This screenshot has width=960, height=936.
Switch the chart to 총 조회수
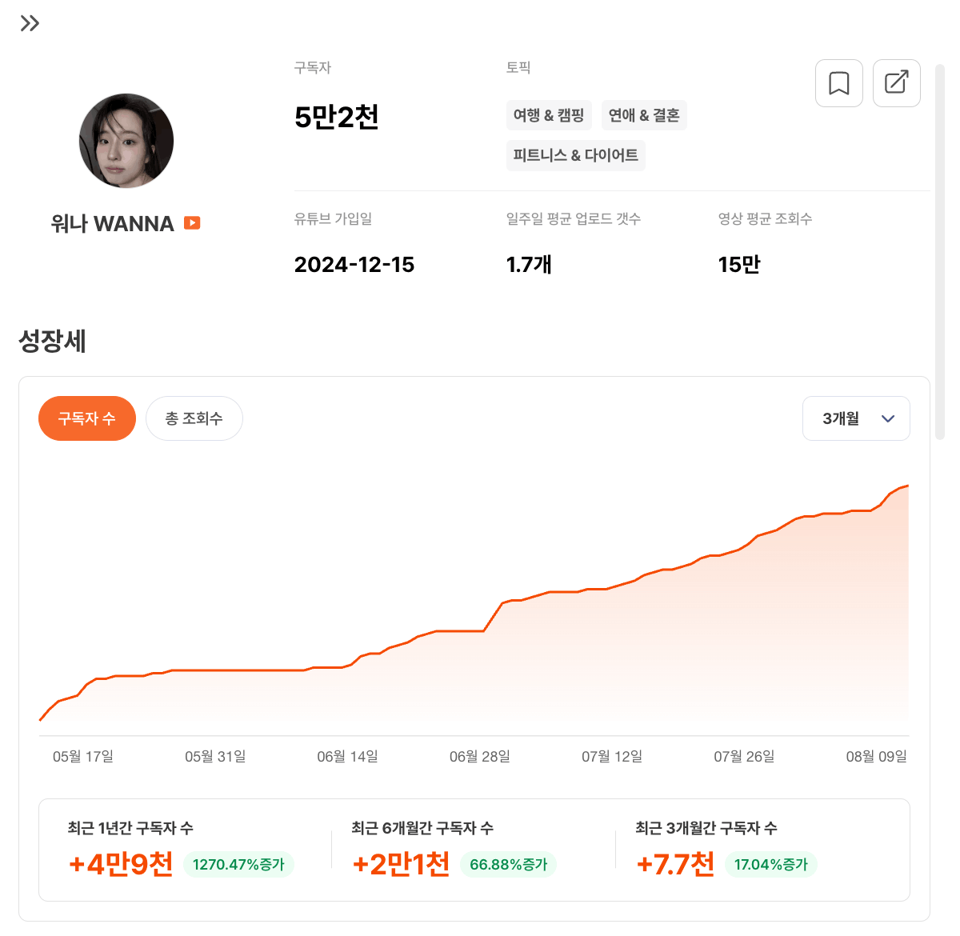pyautogui.click(x=194, y=418)
